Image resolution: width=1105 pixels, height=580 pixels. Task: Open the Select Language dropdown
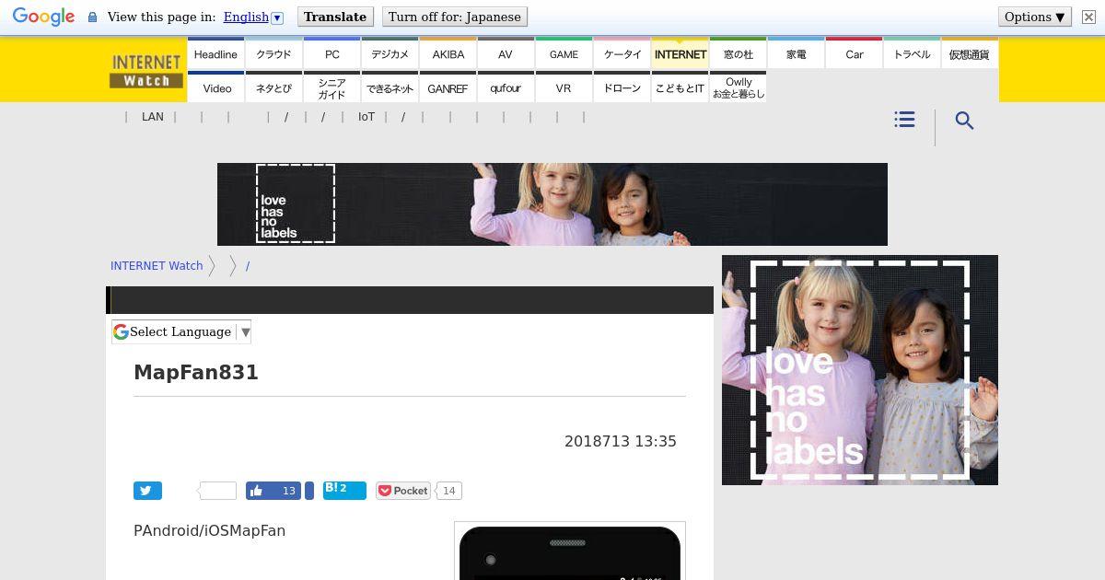(181, 332)
